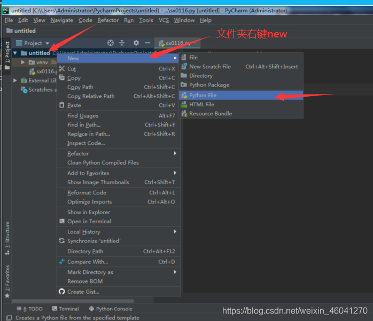Click the Python File icon in submenu

[184, 96]
